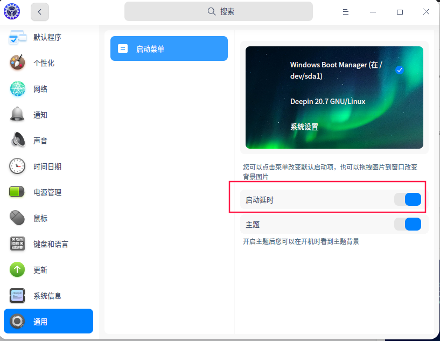Select the 启动菜单 tab
440x341 pixels.
pyautogui.click(x=169, y=48)
